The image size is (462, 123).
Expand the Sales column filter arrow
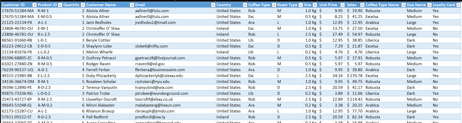[362, 5]
